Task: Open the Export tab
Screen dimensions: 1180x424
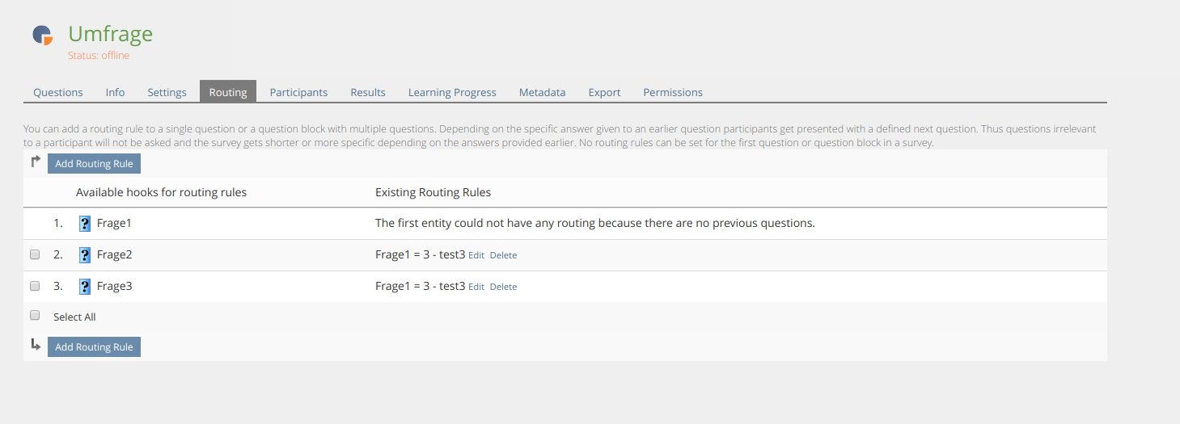Action: (604, 92)
